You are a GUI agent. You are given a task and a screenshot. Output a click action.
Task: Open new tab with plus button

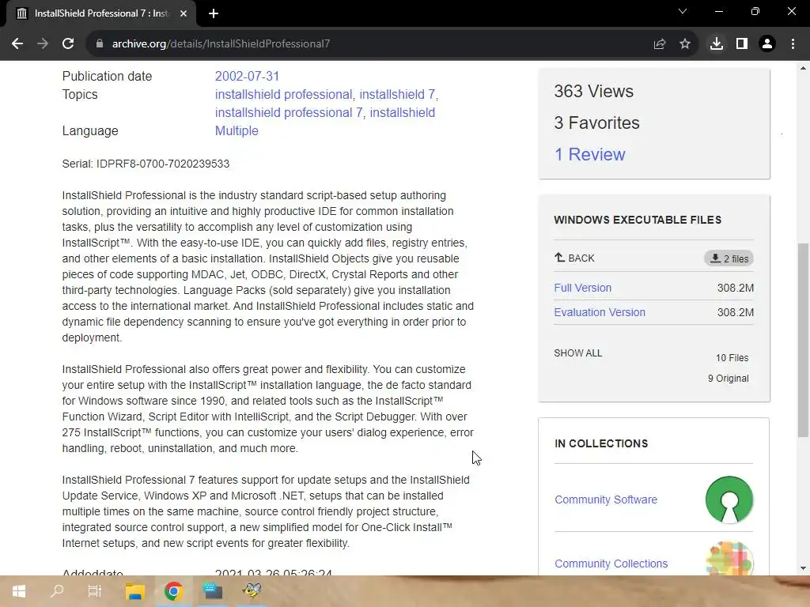(214, 13)
